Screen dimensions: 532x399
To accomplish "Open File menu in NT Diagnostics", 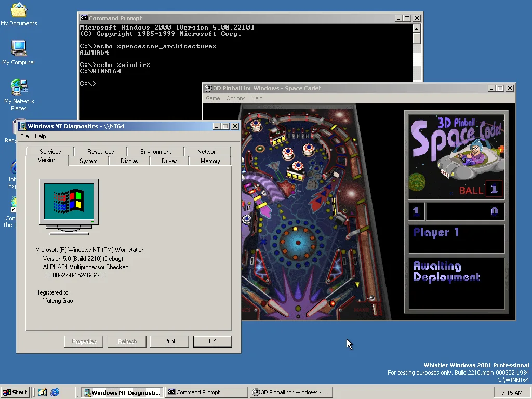I will pyautogui.click(x=24, y=136).
